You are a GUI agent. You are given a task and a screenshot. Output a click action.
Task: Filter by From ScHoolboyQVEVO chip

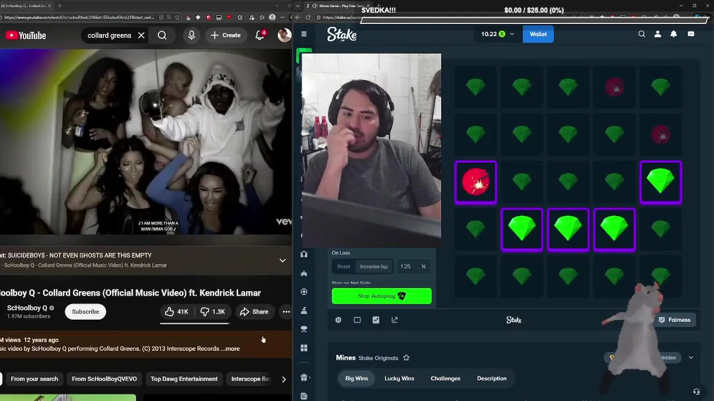coord(104,379)
